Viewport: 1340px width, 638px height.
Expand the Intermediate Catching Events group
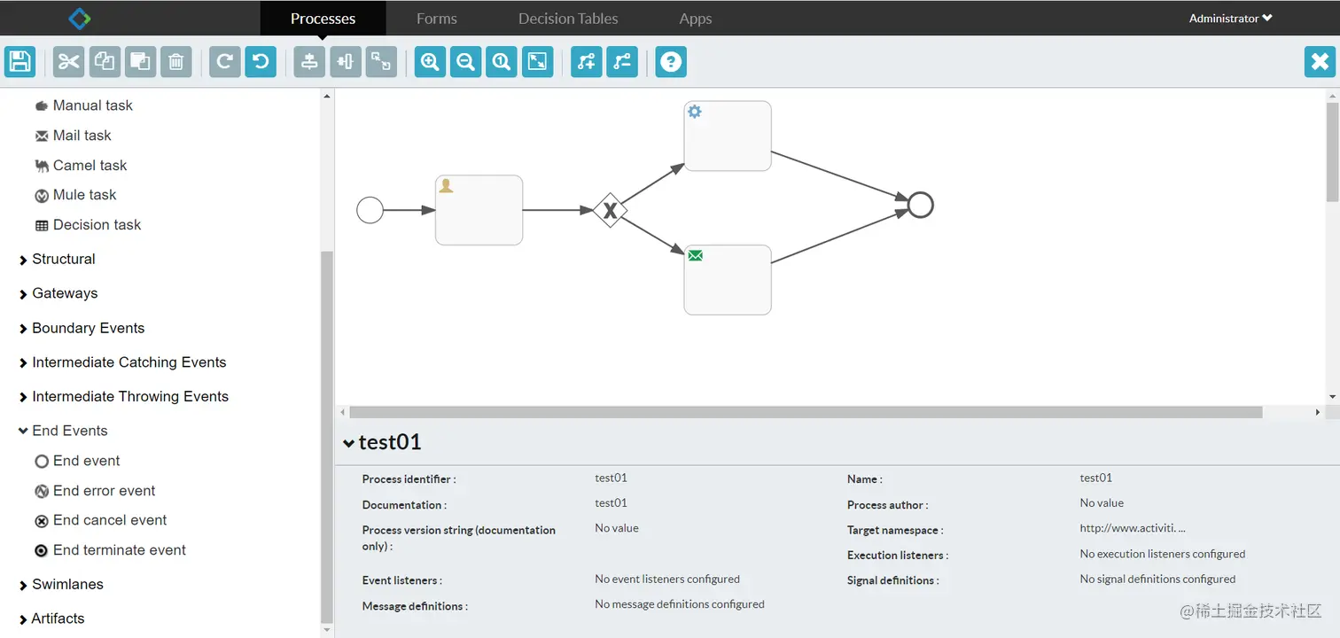tap(122, 362)
